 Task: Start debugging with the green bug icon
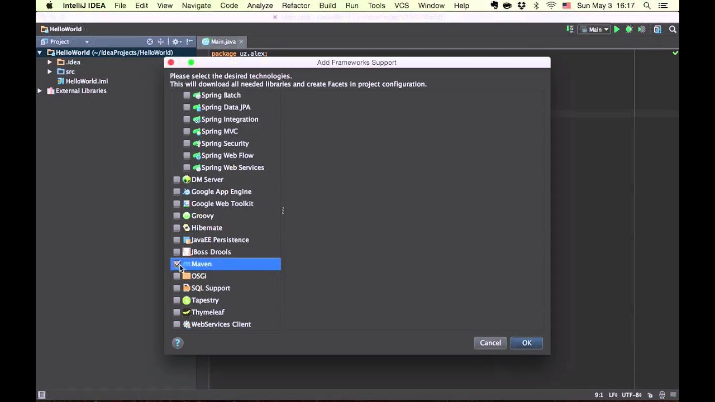click(x=629, y=30)
